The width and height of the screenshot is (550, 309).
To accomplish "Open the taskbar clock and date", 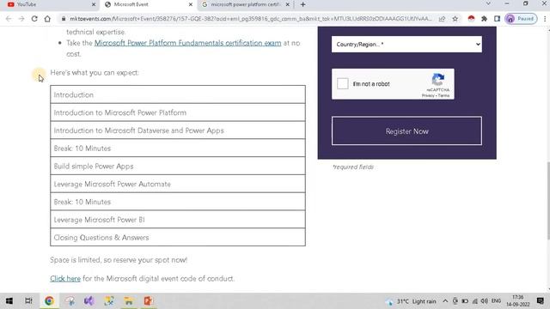I will [x=517, y=301].
